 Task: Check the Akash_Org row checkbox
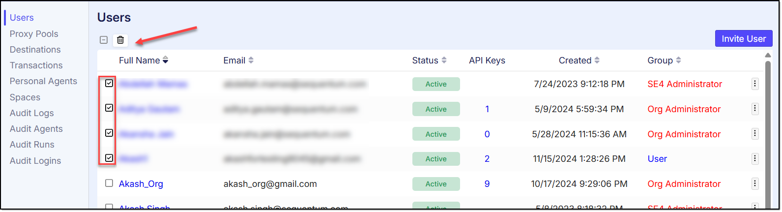pyautogui.click(x=109, y=183)
